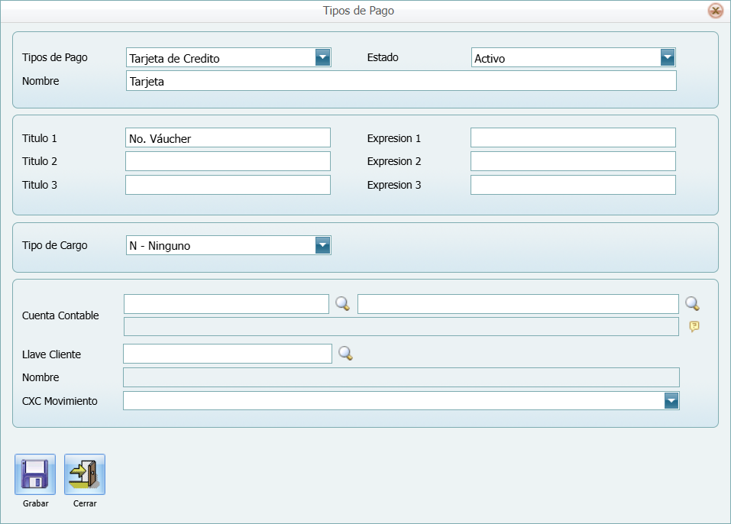Click the yellow note icon under Cuenta Contable

(x=694, y=327)
